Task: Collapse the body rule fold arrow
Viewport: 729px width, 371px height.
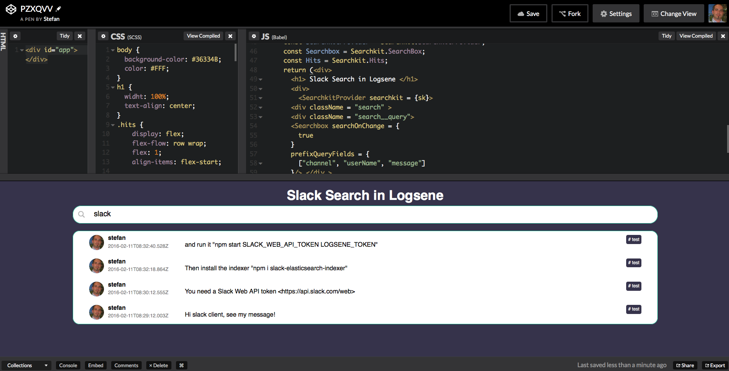Action: (113, 50)
